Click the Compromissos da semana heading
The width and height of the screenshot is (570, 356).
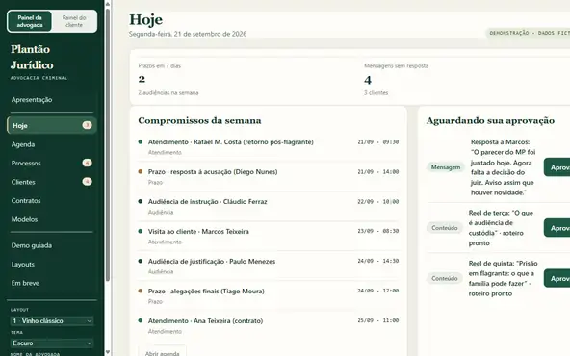199,120
